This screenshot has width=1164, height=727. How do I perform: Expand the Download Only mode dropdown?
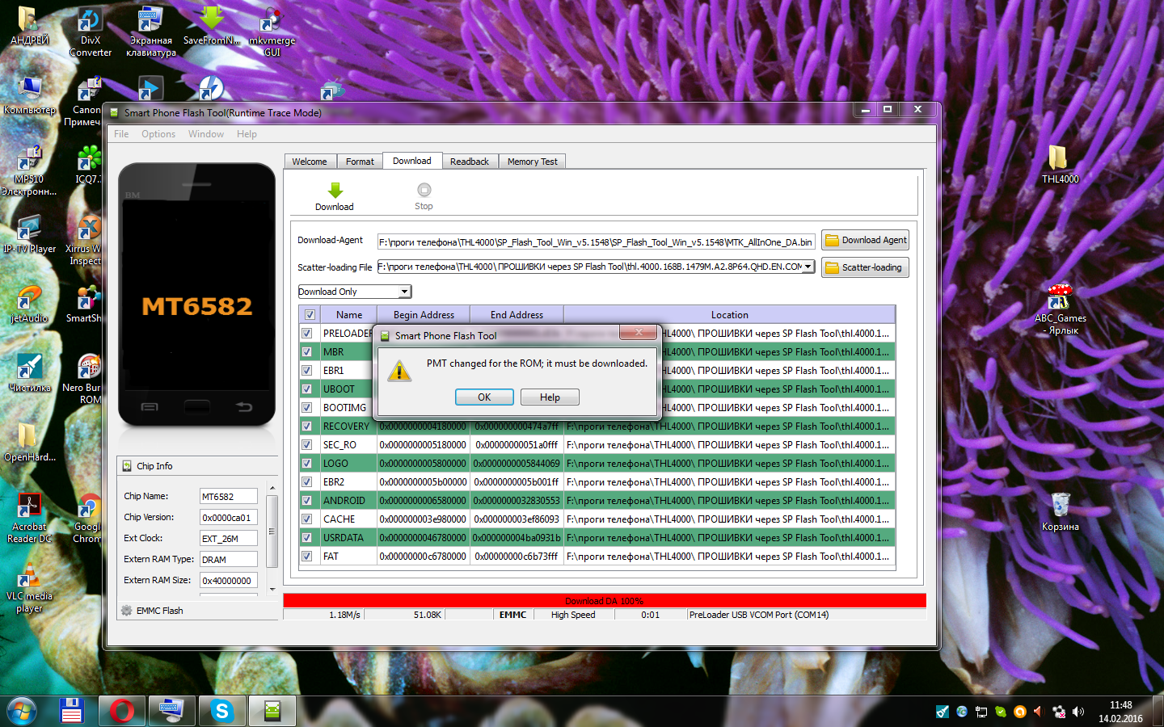405,292
